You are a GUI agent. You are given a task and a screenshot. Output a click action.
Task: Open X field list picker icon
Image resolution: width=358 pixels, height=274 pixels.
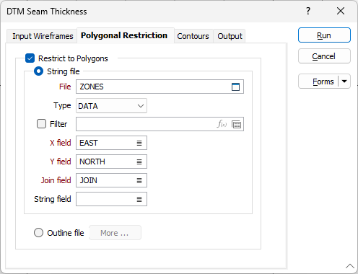(139, 143)
